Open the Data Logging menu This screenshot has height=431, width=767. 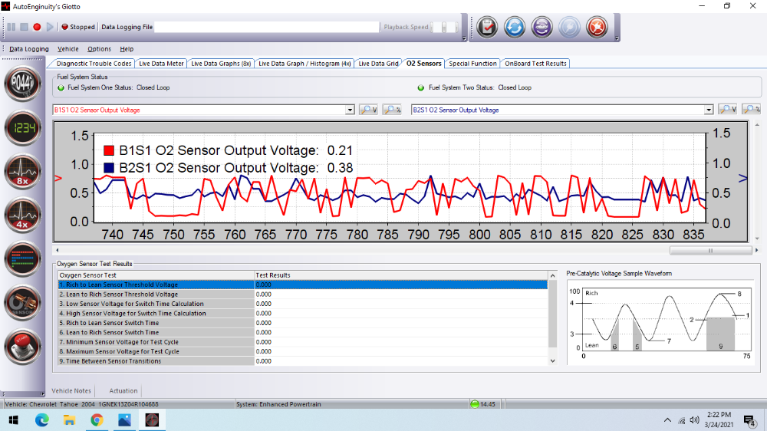(x=28, y=49)
